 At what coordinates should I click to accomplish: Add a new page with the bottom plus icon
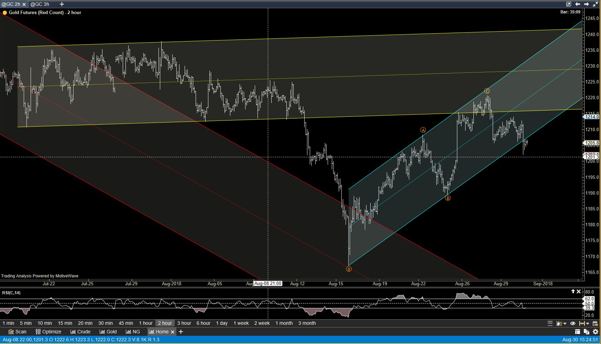coord(181,332)
